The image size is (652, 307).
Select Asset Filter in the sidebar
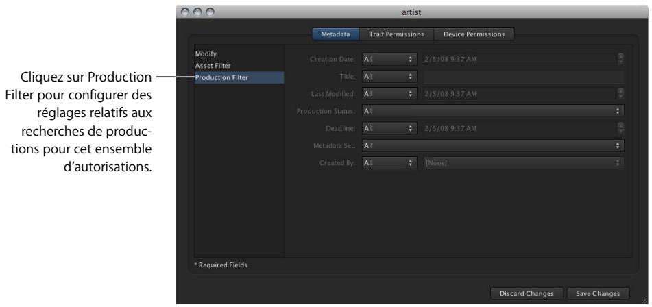tap(239, 66)
